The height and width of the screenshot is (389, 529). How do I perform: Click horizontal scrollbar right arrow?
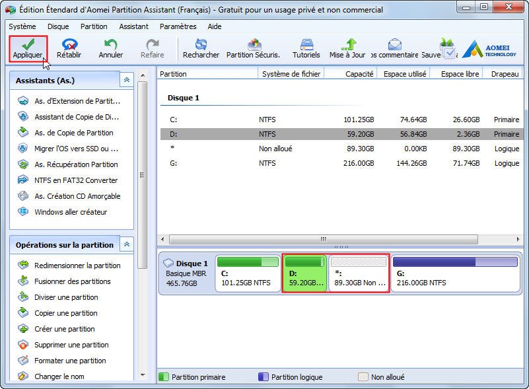point(518,239)
